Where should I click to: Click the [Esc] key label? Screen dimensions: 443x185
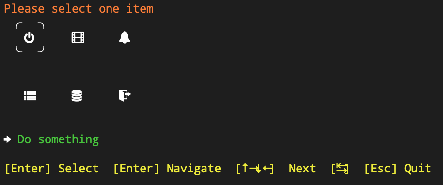(x=380, y=169)
